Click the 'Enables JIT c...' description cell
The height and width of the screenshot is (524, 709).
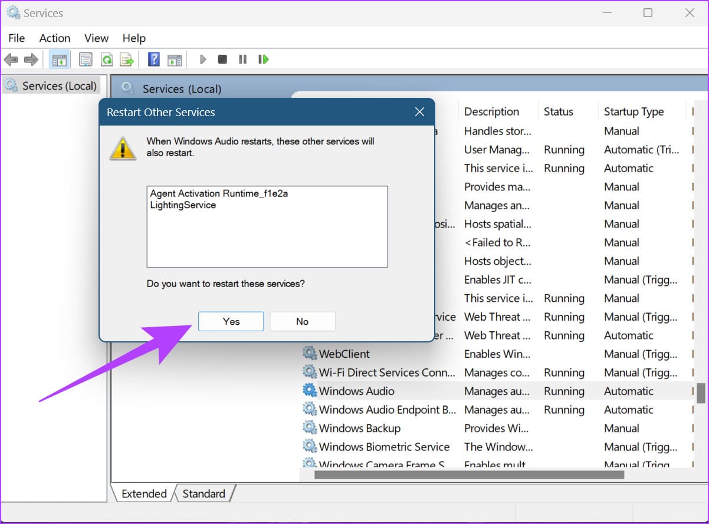point(497,279)
